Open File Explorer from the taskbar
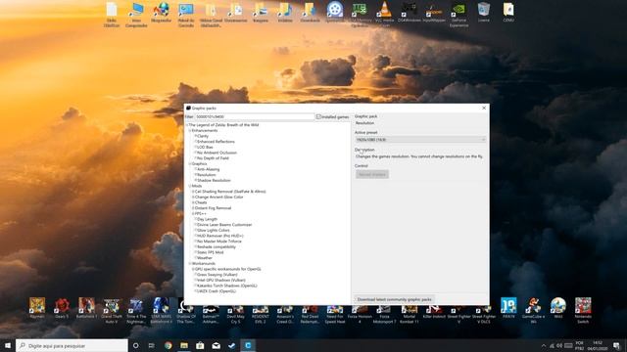The width and height of the screenshot is (627, 352). click(184, 345)
